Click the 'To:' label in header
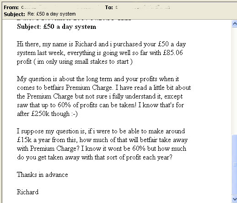 click(109, 7)
